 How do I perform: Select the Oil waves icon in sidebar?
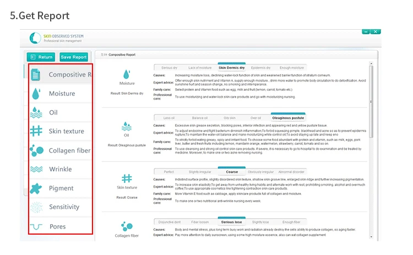click(36, 112)
